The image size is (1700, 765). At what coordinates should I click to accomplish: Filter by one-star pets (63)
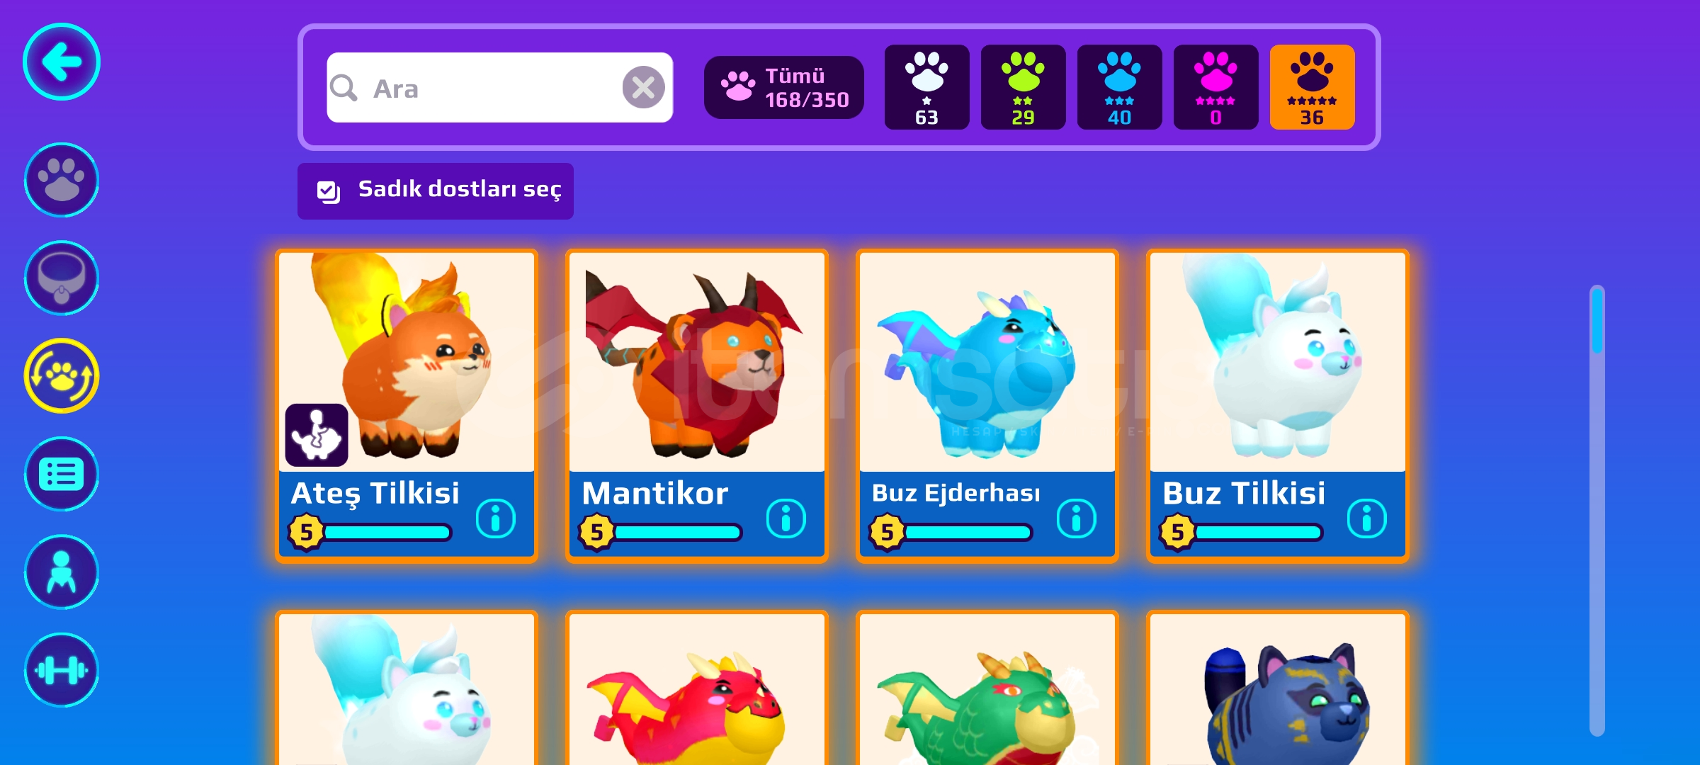[926, 87]
